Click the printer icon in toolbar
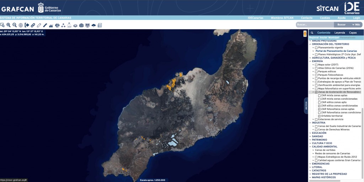364x182 pixels. tap(57, 25)
